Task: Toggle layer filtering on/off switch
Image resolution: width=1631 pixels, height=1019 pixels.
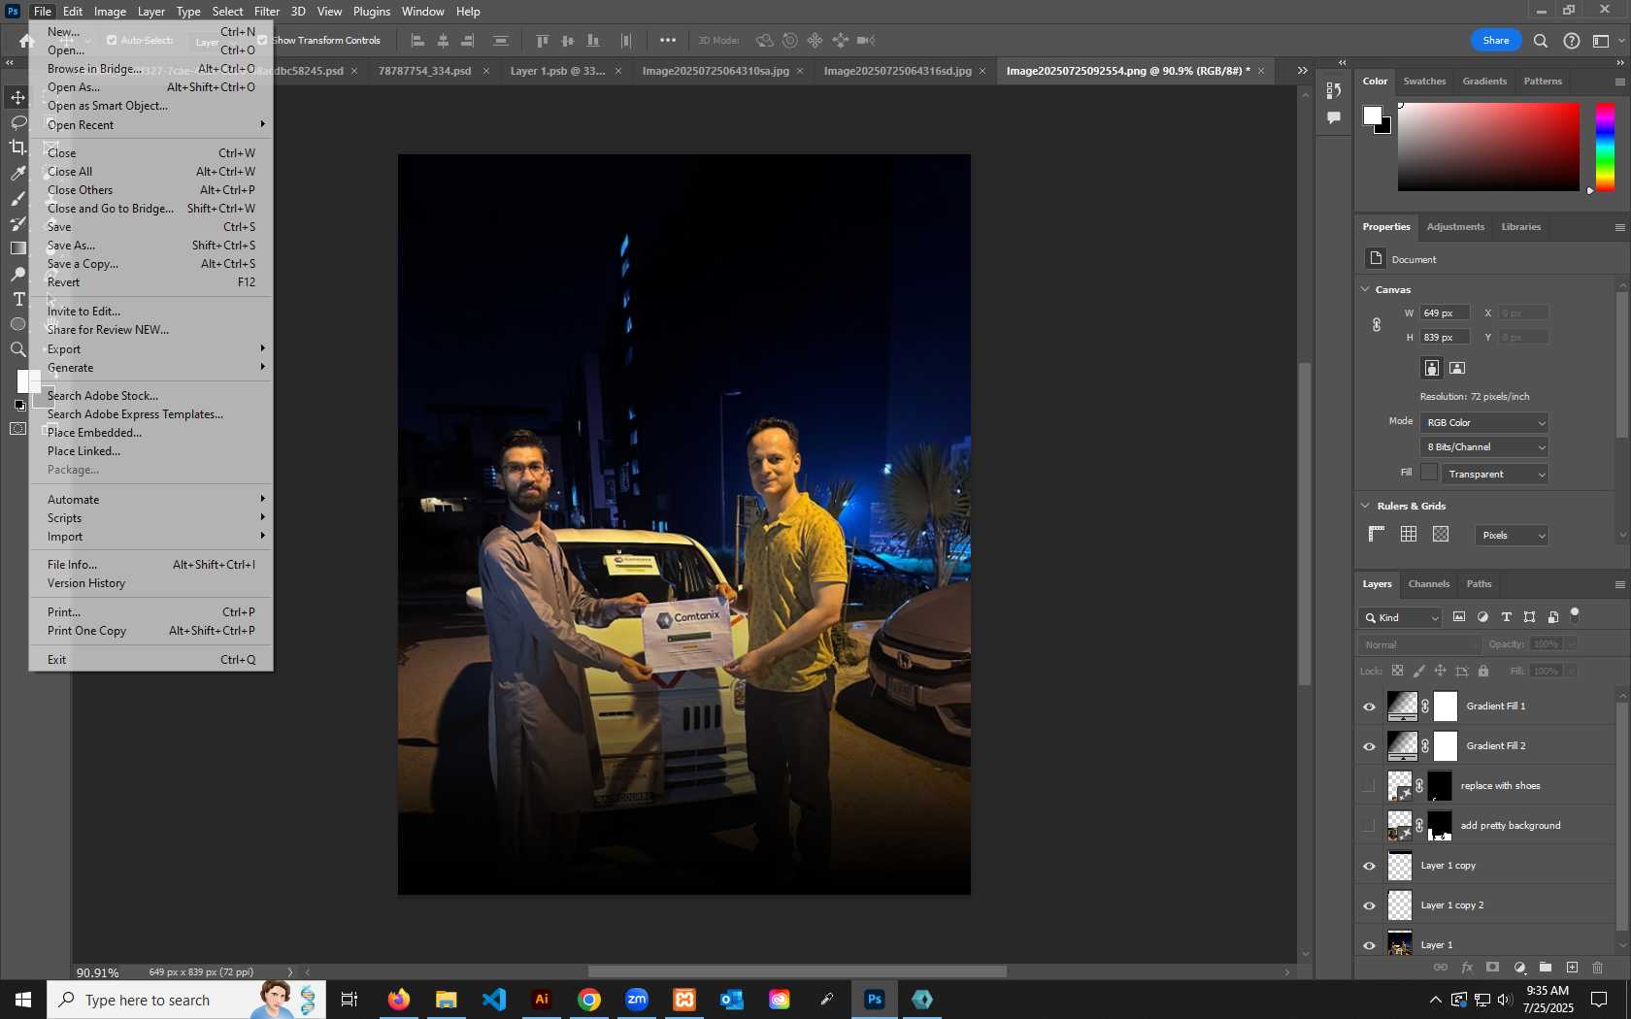Action: (1575, 614)
